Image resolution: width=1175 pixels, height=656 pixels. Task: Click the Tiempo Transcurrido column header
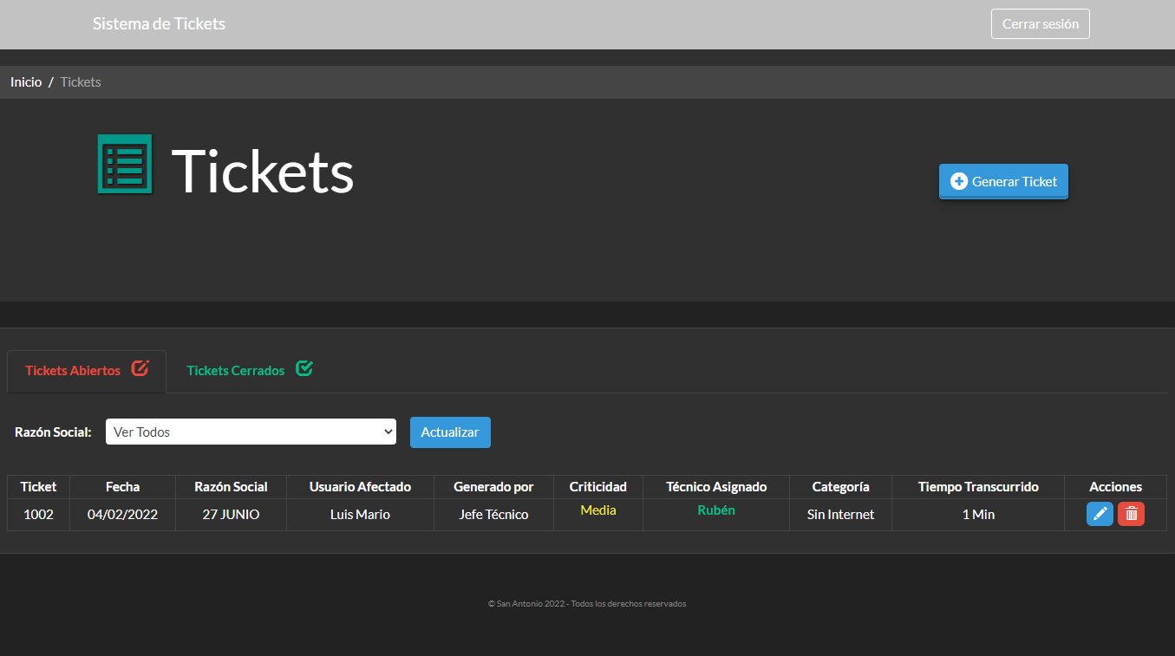point(978,487)
